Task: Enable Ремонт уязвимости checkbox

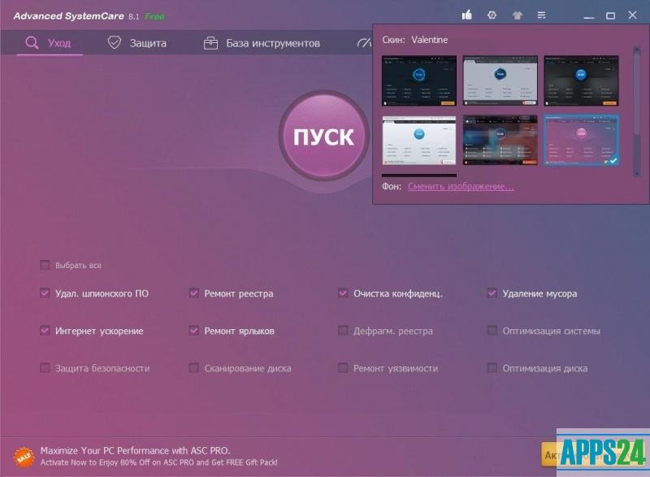Action: point(343,368)
